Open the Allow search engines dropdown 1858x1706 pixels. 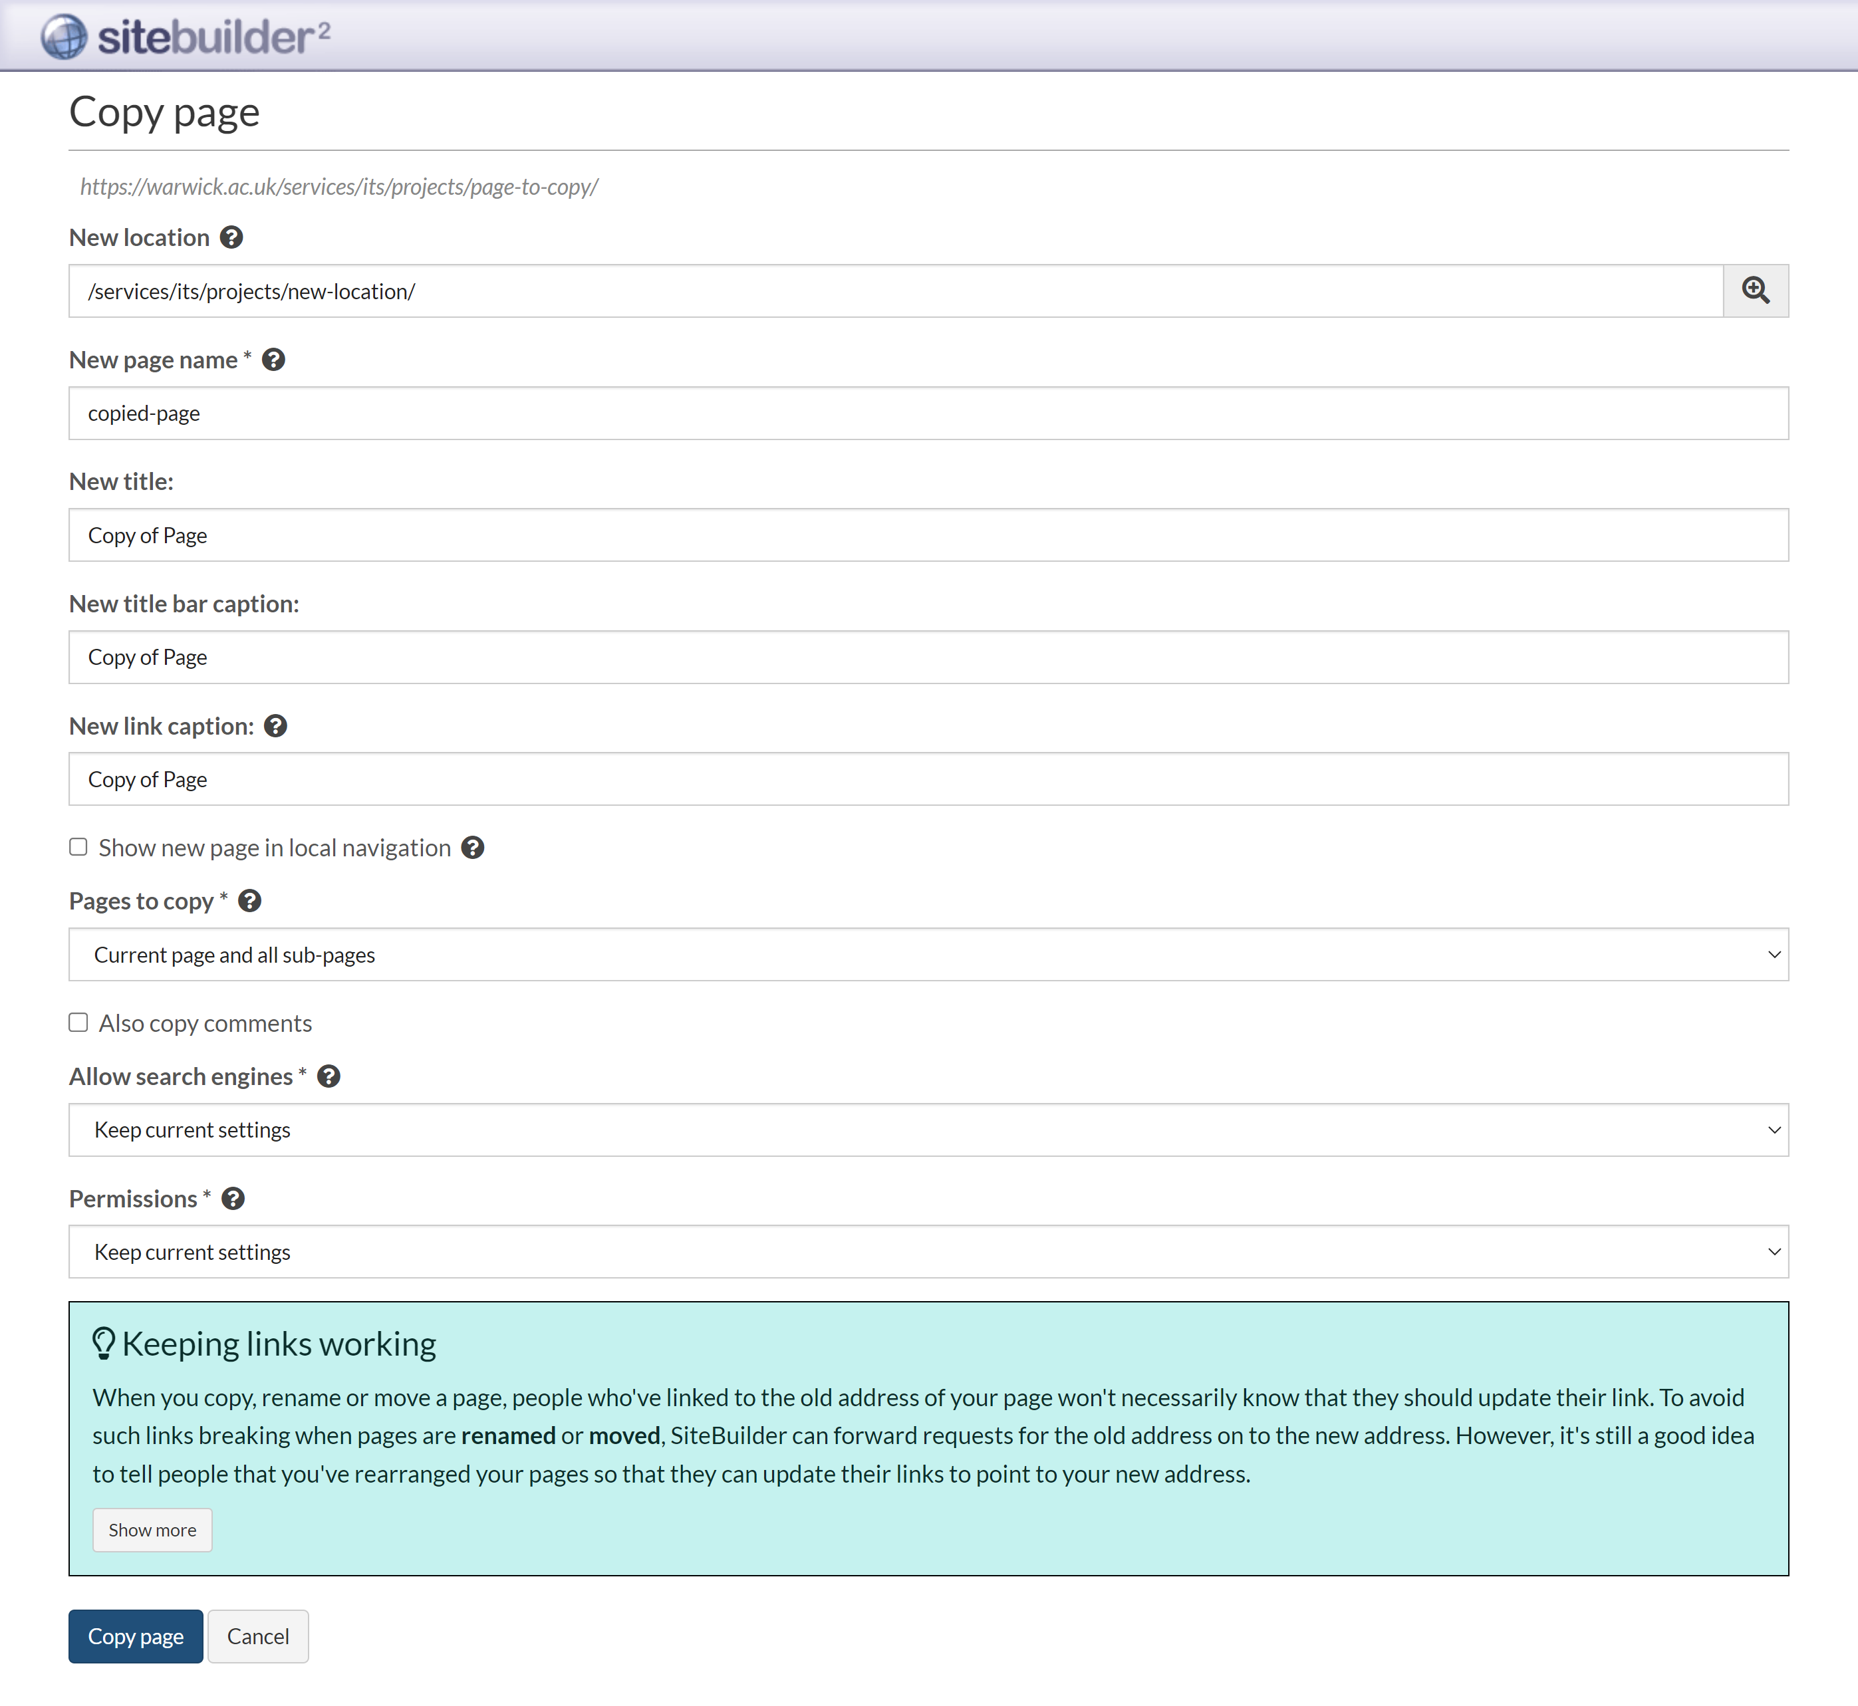coord(928,1130)
